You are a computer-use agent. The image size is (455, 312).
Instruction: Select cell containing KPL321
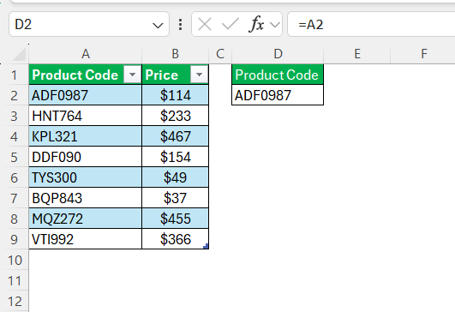[86, 136]
